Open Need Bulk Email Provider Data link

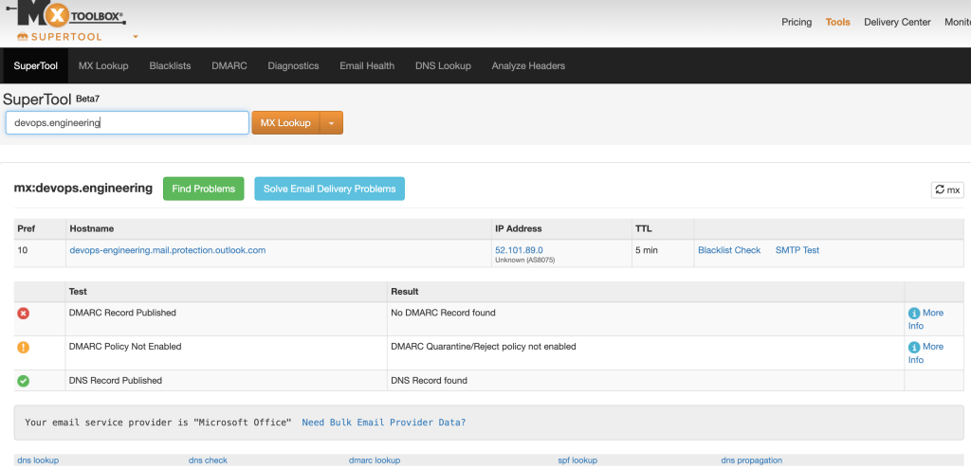click(384, 423)
